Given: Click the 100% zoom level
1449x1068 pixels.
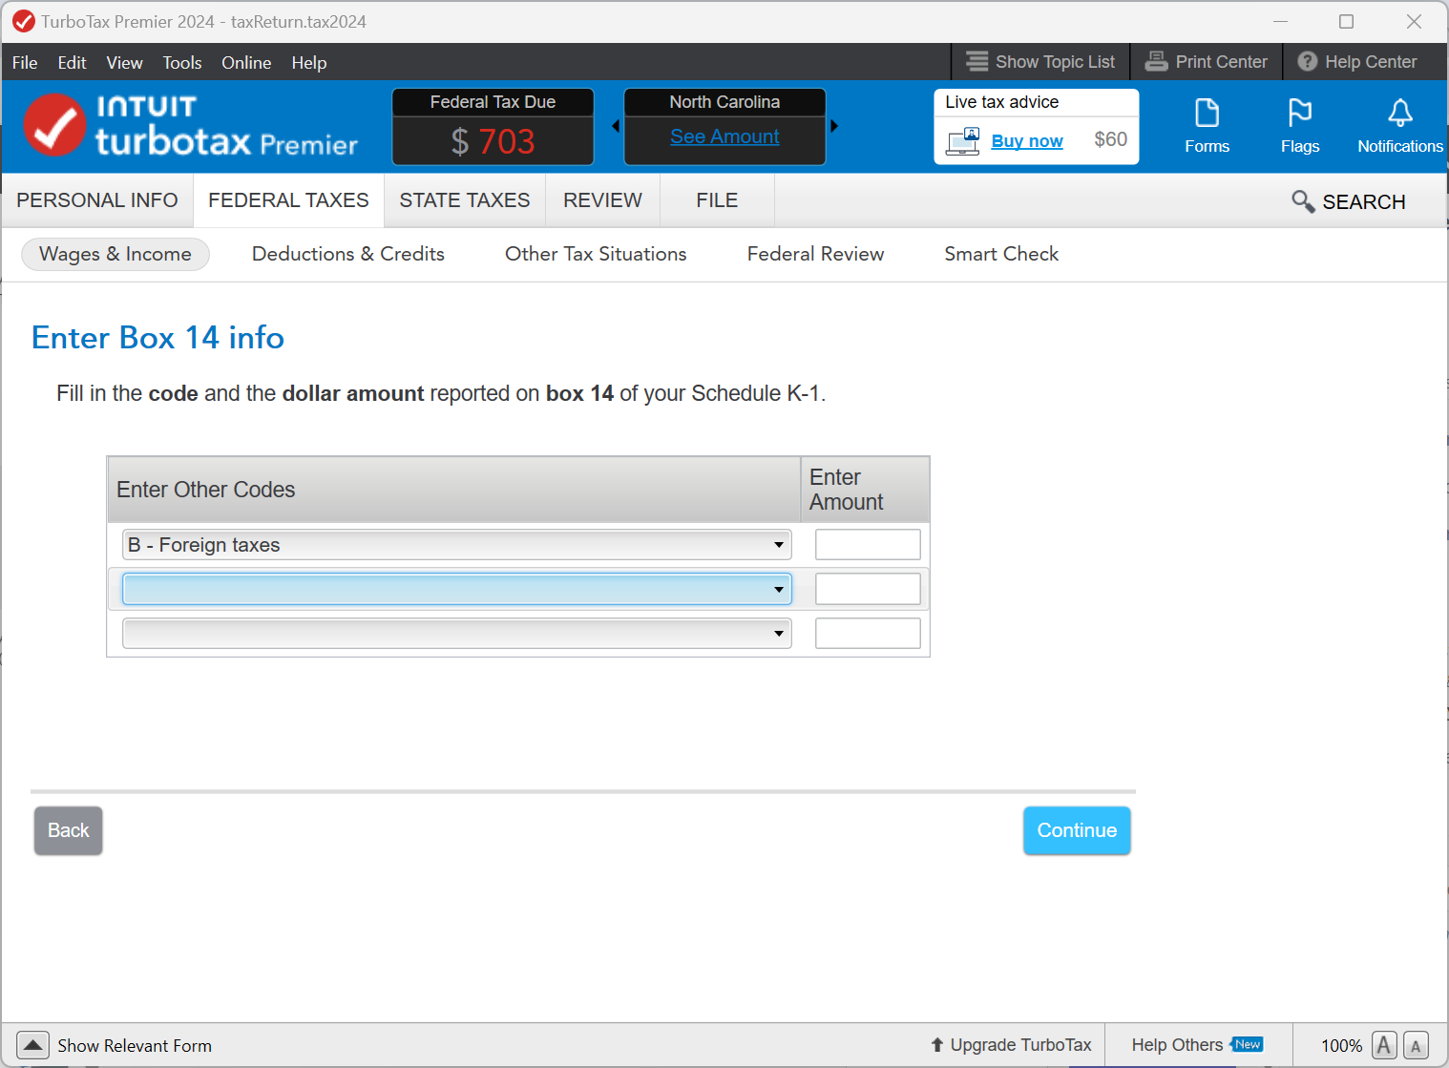Looking at the screenshot, I should (x=1341, y=1046).
